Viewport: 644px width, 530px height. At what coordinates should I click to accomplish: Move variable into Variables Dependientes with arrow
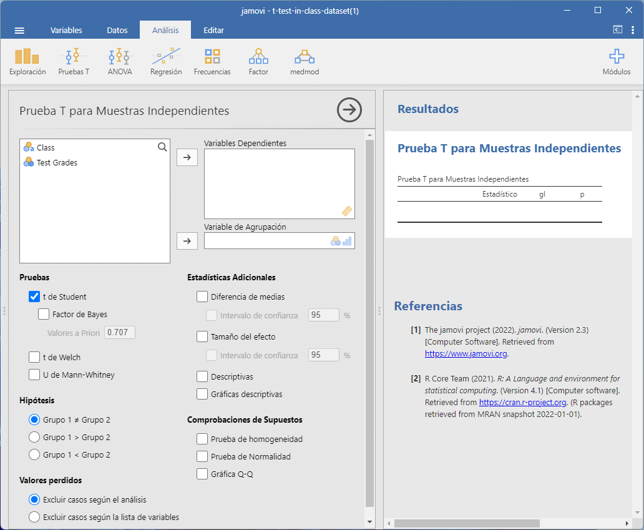[187, 158]
